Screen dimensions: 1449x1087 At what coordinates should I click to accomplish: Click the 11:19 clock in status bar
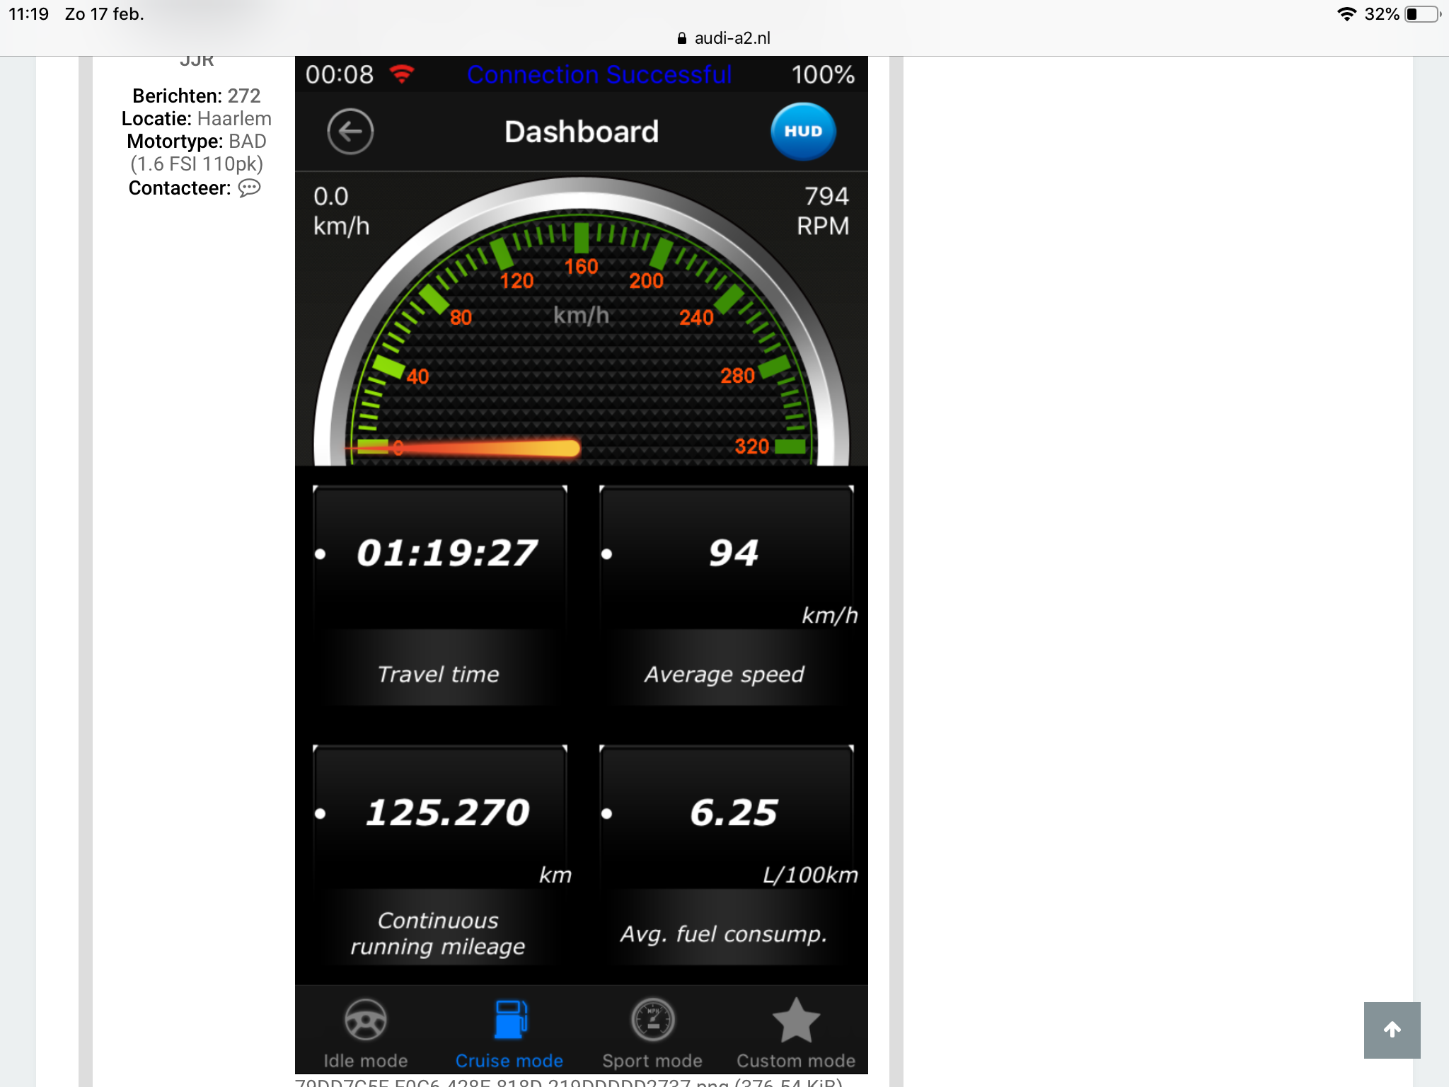29,13
